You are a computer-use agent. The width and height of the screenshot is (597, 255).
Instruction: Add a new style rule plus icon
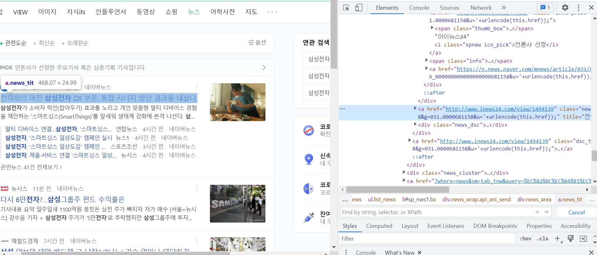(x=558, y=239)
